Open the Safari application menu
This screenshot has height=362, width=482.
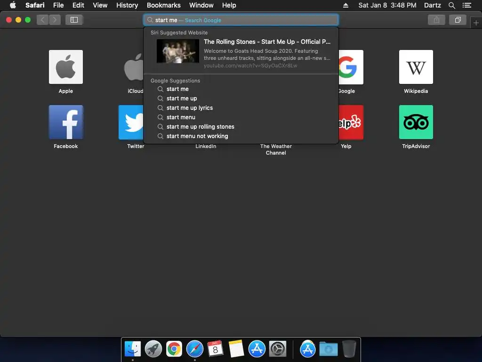pos(35,5)
